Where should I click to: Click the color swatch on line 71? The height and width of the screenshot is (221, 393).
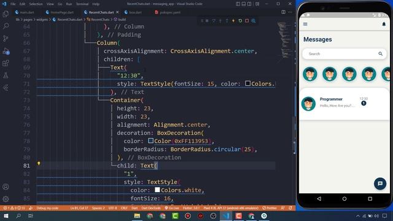pos(247,83)
